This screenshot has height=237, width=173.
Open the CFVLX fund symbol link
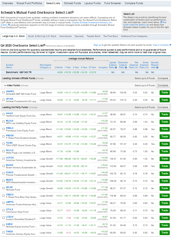point(10,209)
